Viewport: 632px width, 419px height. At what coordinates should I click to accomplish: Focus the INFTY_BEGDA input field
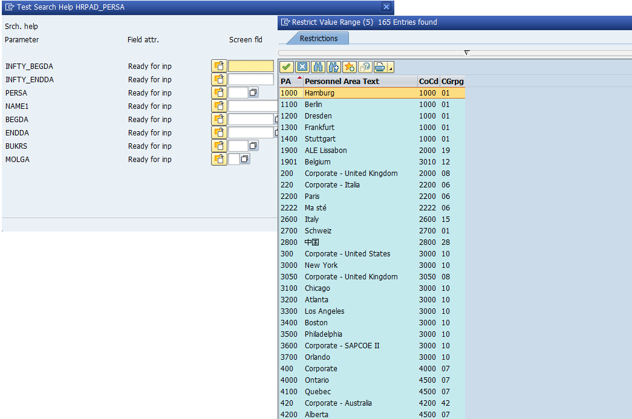click(251, 66)
